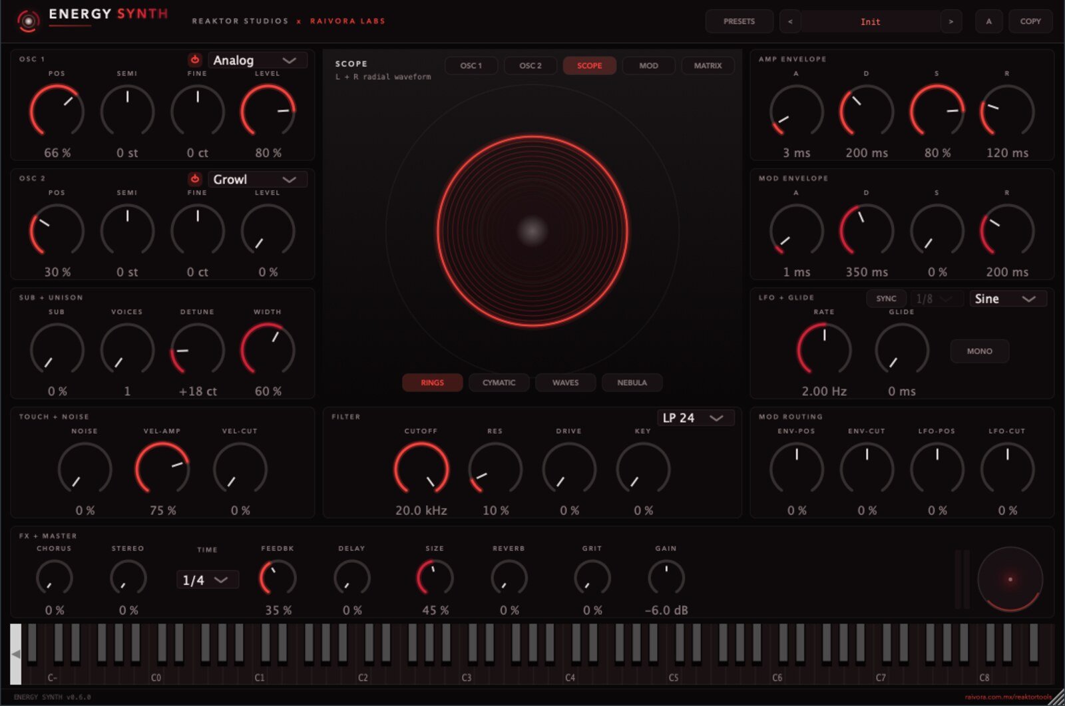Viewport: 1065px width, 706px height.
Task: Select WAVES scope visualization
Action: [565, 383]
